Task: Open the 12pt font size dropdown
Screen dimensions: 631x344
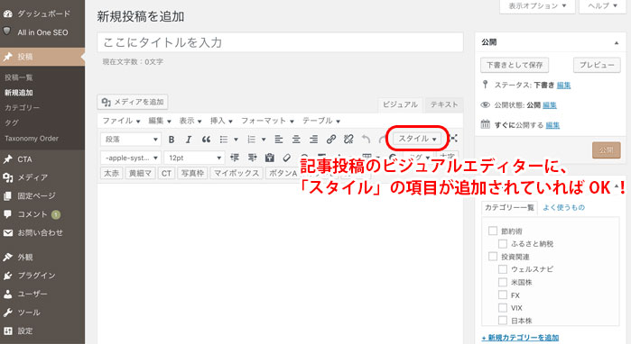Action: point(195,158)
